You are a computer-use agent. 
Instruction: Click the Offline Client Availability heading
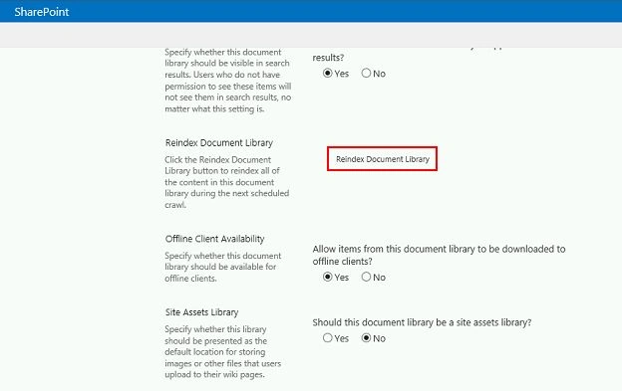(214, 239)
